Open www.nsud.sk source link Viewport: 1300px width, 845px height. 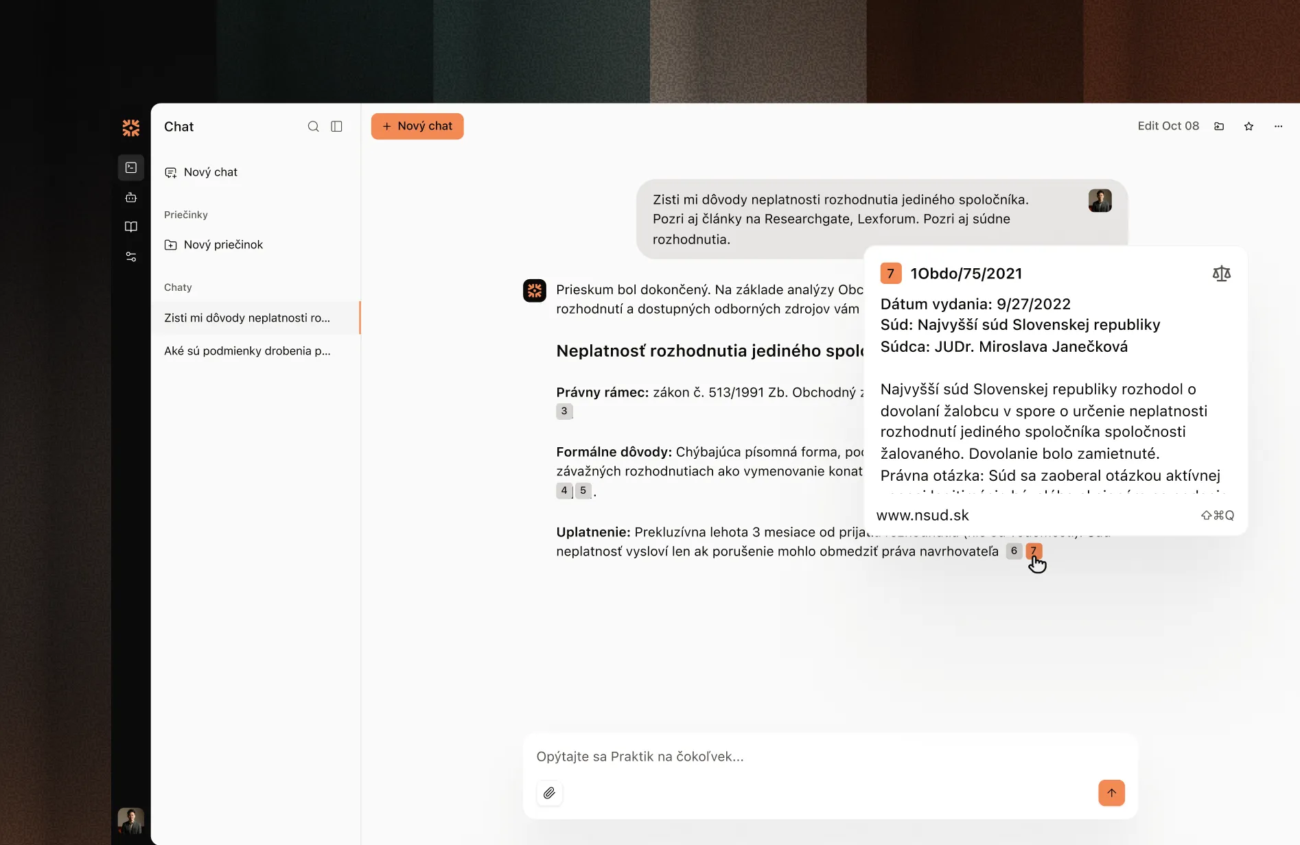(x=922, y=515)
